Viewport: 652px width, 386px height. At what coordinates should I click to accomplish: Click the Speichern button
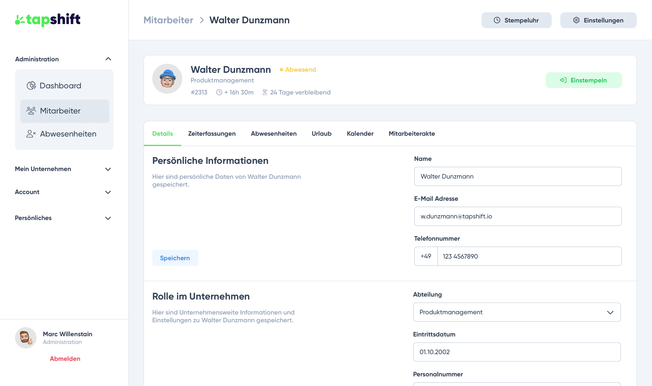tap(175, 258)
